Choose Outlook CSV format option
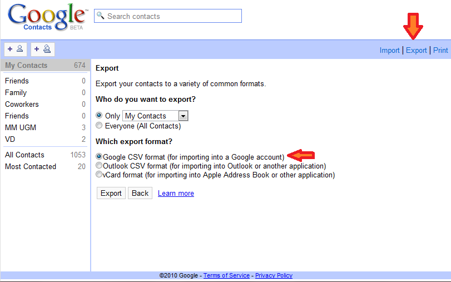Viewport: 451px width, 282px height. point(99,165)
